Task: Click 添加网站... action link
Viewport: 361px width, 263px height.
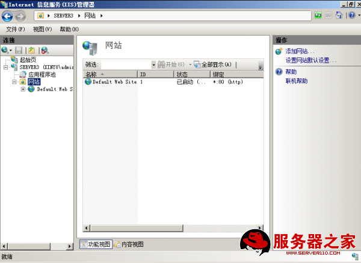Action: pyautogui.click(x=300, y=51)
